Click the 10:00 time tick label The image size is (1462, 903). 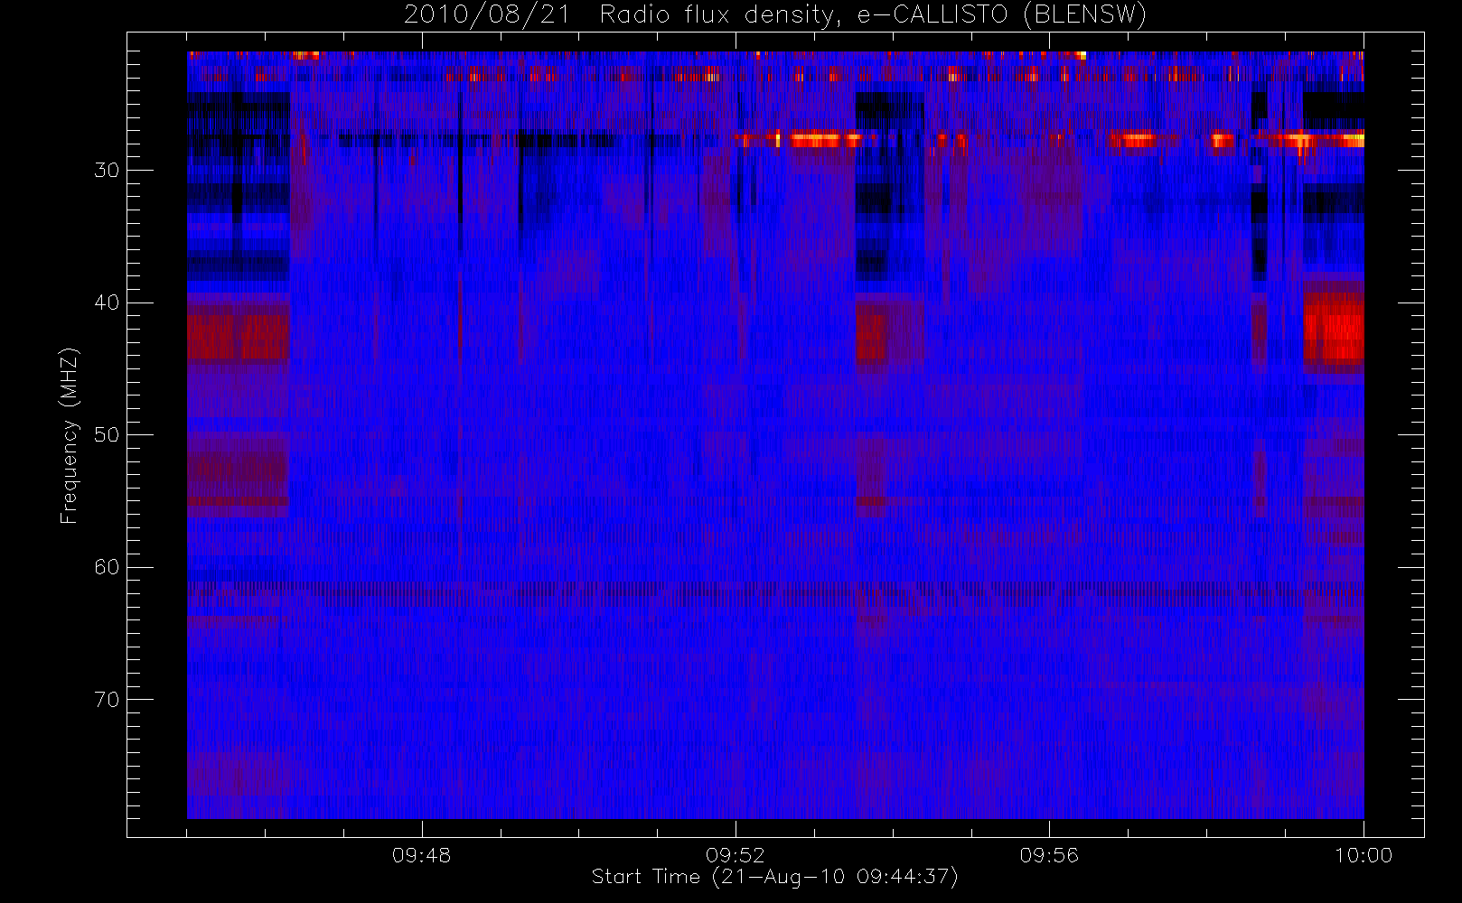click(1364, 855)
